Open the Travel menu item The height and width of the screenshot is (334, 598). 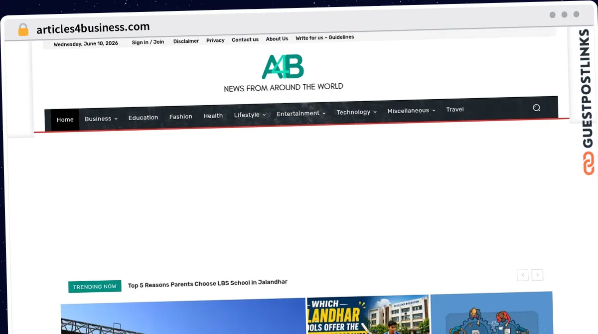tap(455, 110)
